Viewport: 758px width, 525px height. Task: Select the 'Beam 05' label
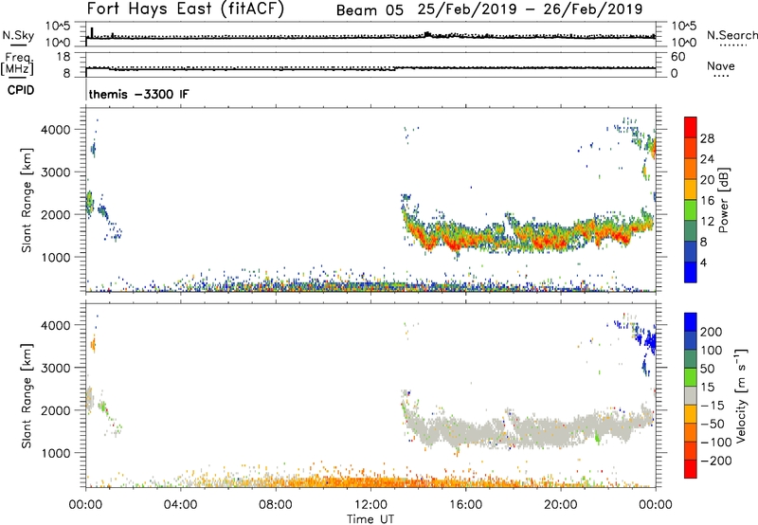click(x=370, y=10)
